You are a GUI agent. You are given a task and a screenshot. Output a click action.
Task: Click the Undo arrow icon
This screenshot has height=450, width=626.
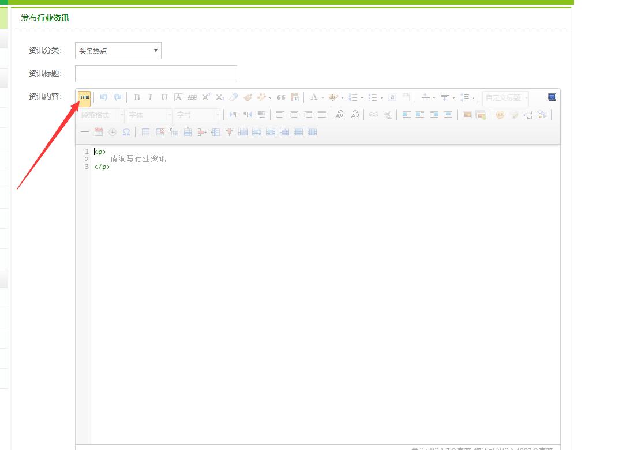tap(104, 98)
